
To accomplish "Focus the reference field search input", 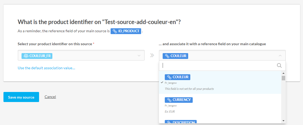I will [x=218, y=66].
